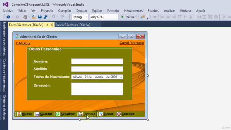The height and width of the screenshot is (130, 231).
Task: Expand the redo history dropdown arrow
Action: (x=67, y=17)
